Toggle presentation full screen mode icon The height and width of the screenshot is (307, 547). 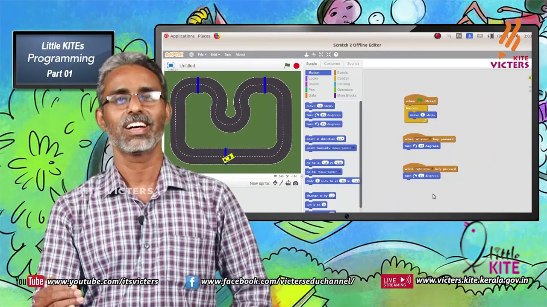click(x=171, y=66)
